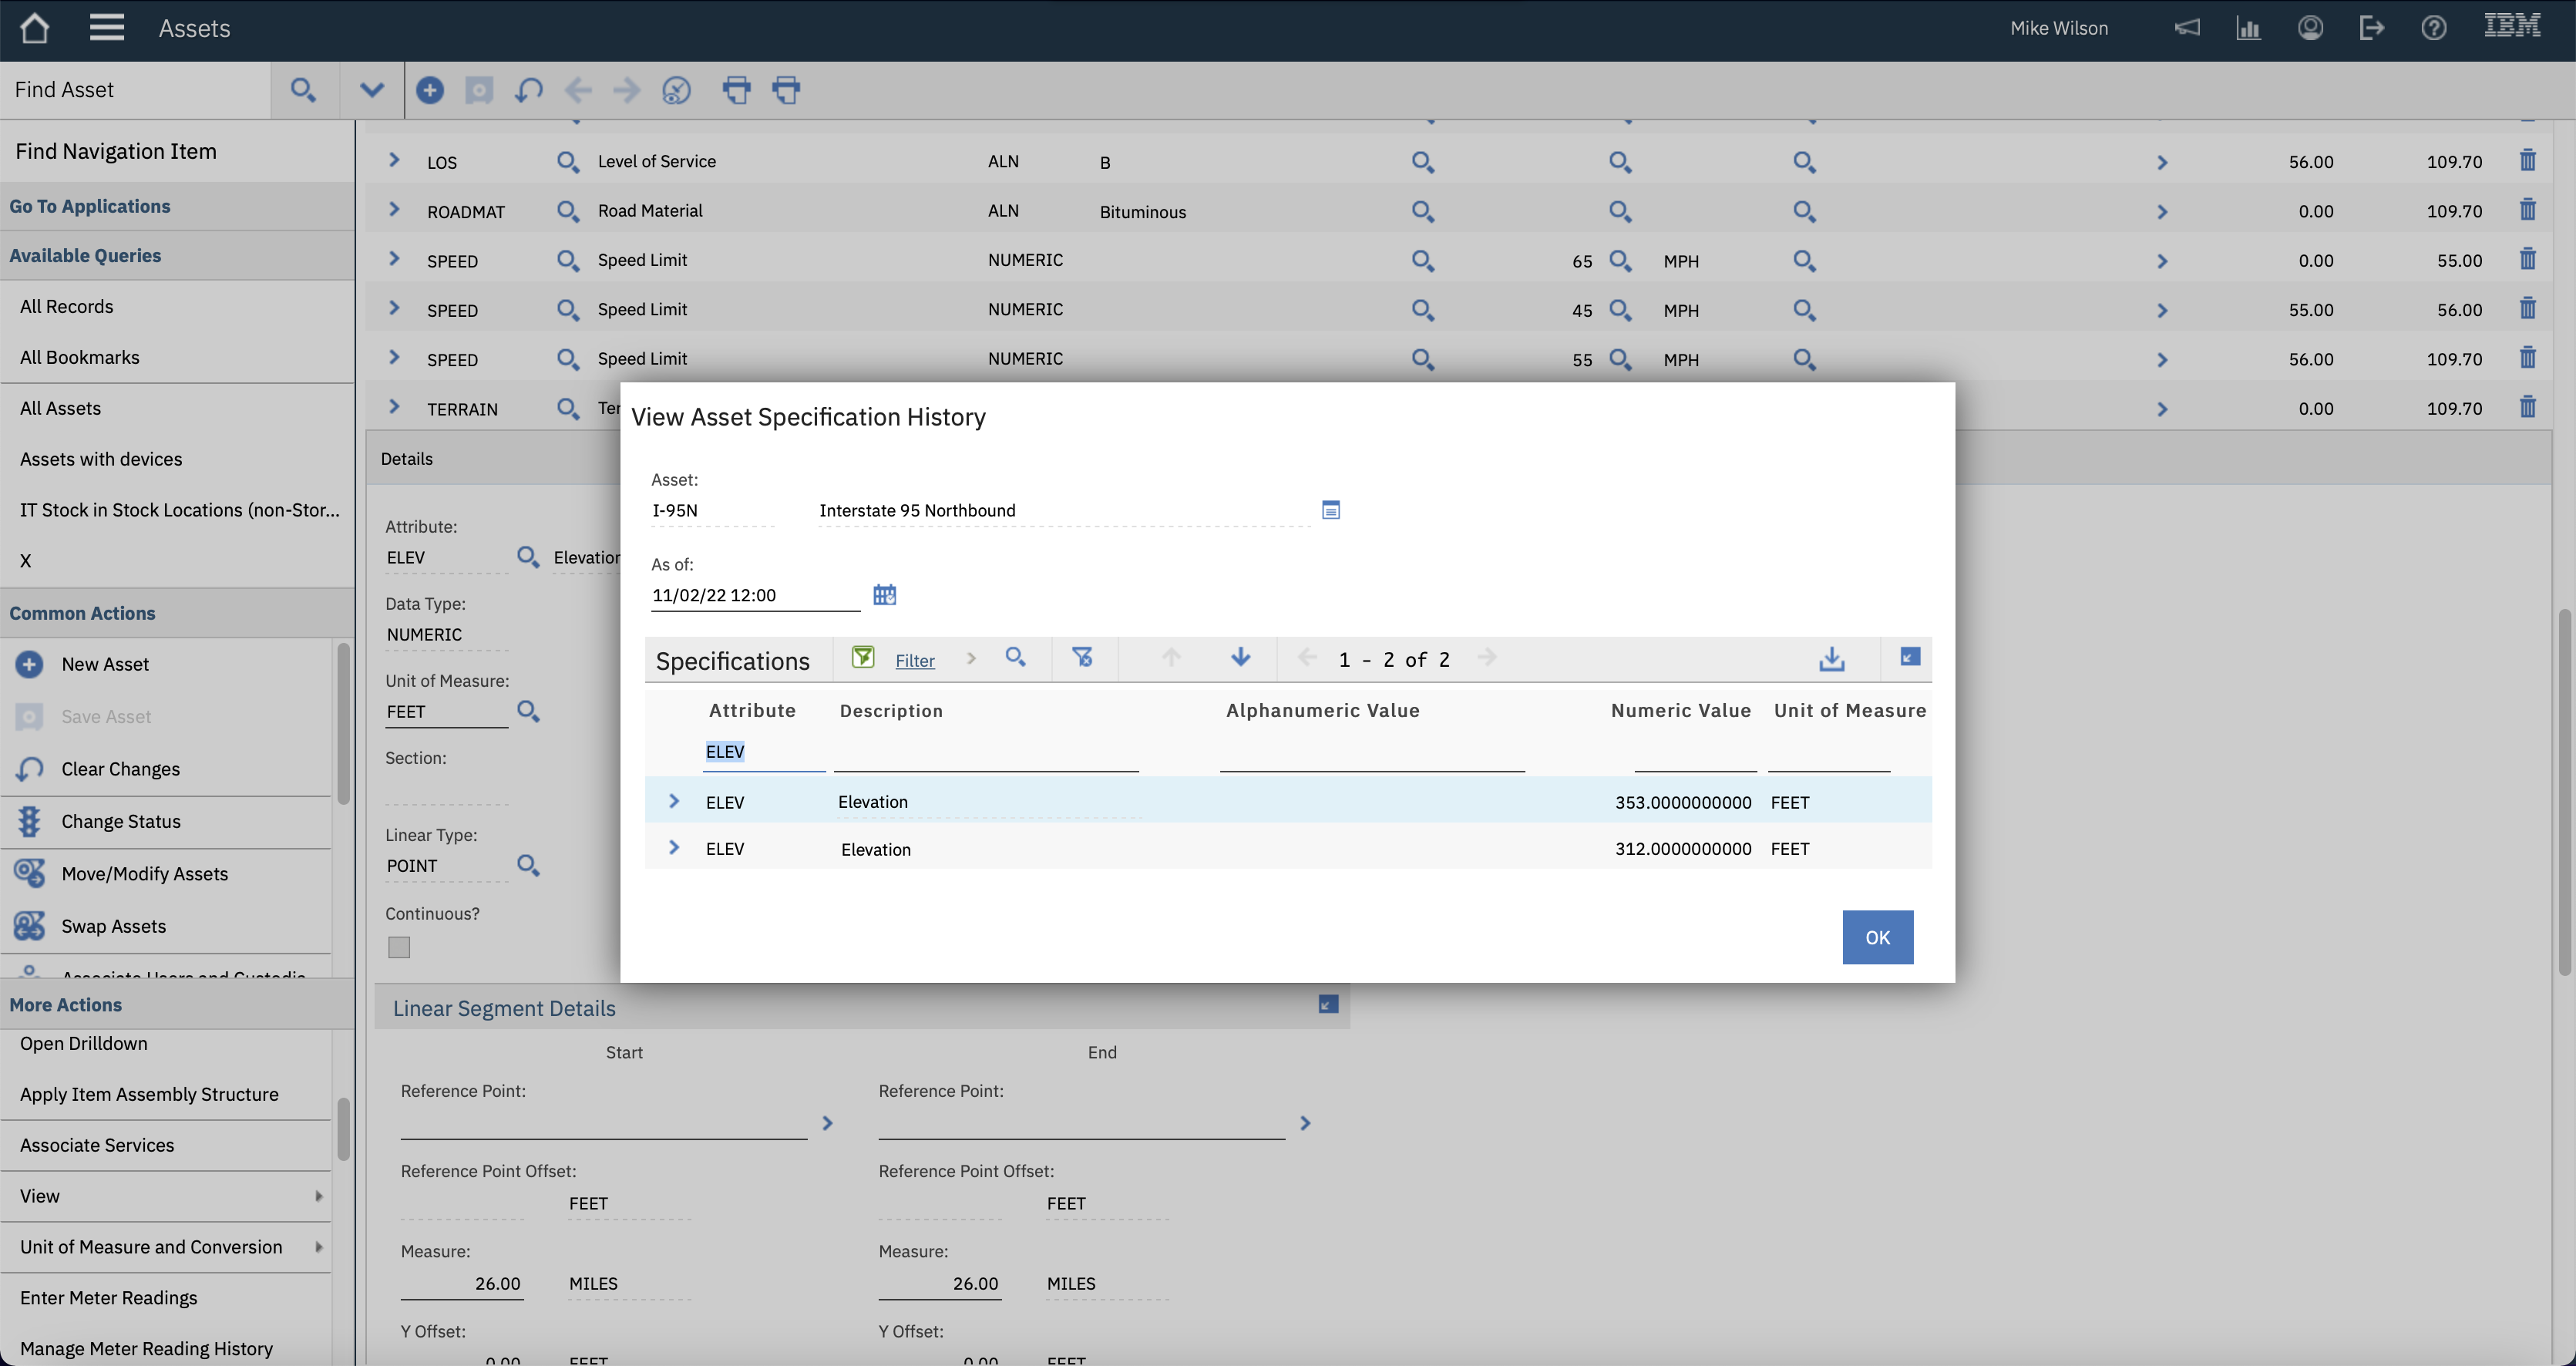This screenshot has width=2576, height=1366.
Task: Download the Specifications table data
Action: 1831,658
